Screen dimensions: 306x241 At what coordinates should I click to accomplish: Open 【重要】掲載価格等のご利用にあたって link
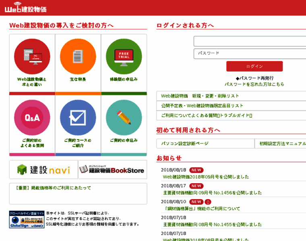53,188
